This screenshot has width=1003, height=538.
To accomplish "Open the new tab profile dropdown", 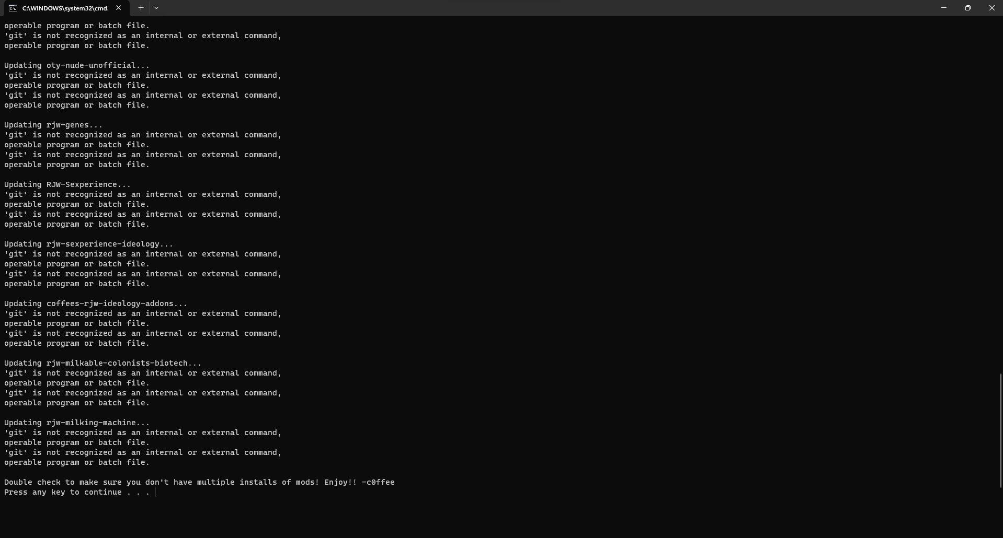I will pyautogui.click(x=156, y=8).
